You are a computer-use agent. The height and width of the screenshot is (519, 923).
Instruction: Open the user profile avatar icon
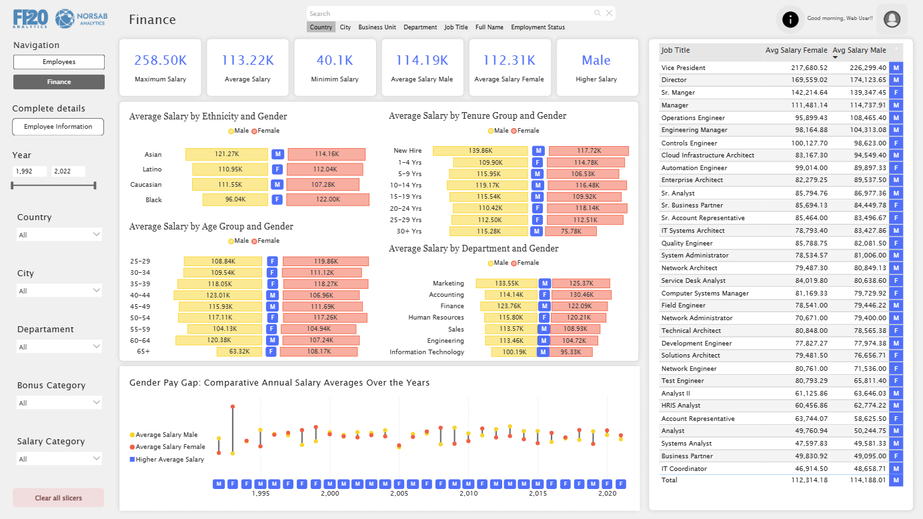coord(892,20)
